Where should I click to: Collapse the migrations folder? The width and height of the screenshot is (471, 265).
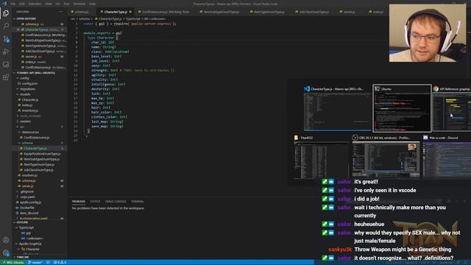(x=40, y=89)
